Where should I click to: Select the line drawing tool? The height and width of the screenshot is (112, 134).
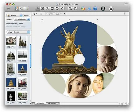tap(62, 8)
